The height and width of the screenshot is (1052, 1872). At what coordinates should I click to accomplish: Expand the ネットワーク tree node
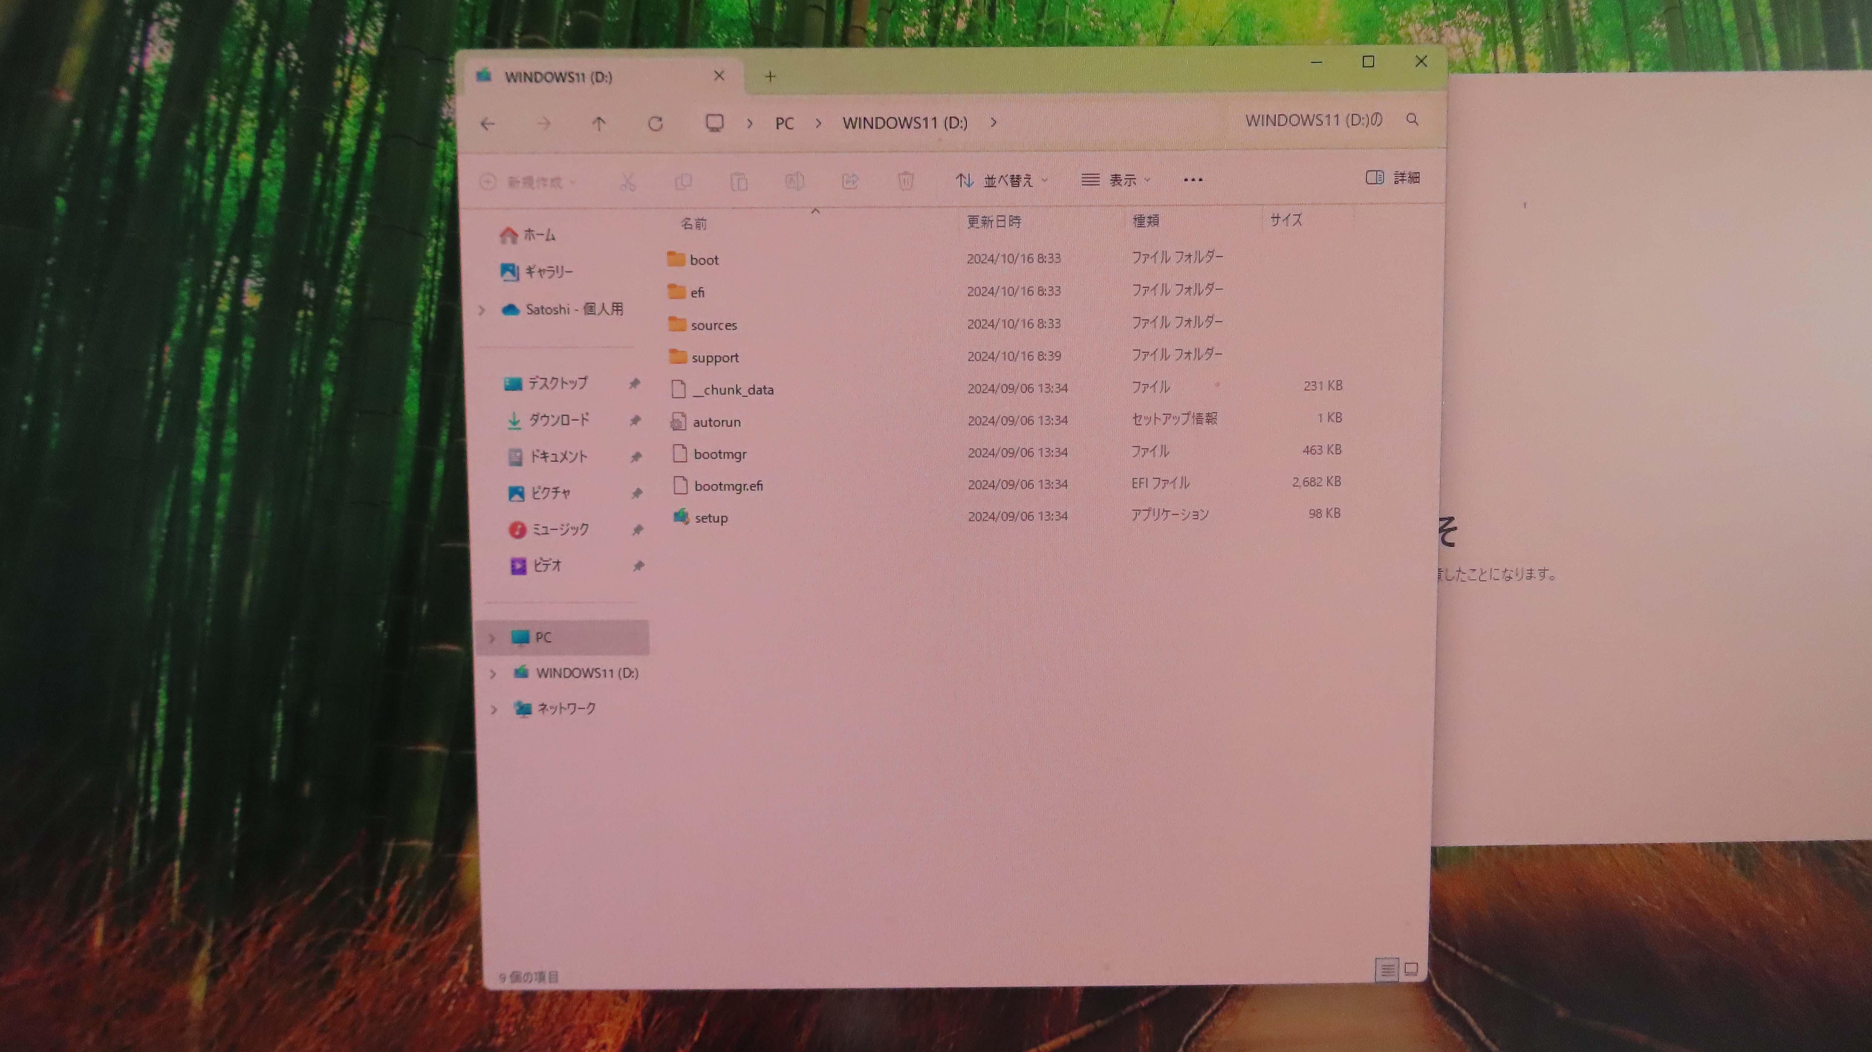coord(494,709)
